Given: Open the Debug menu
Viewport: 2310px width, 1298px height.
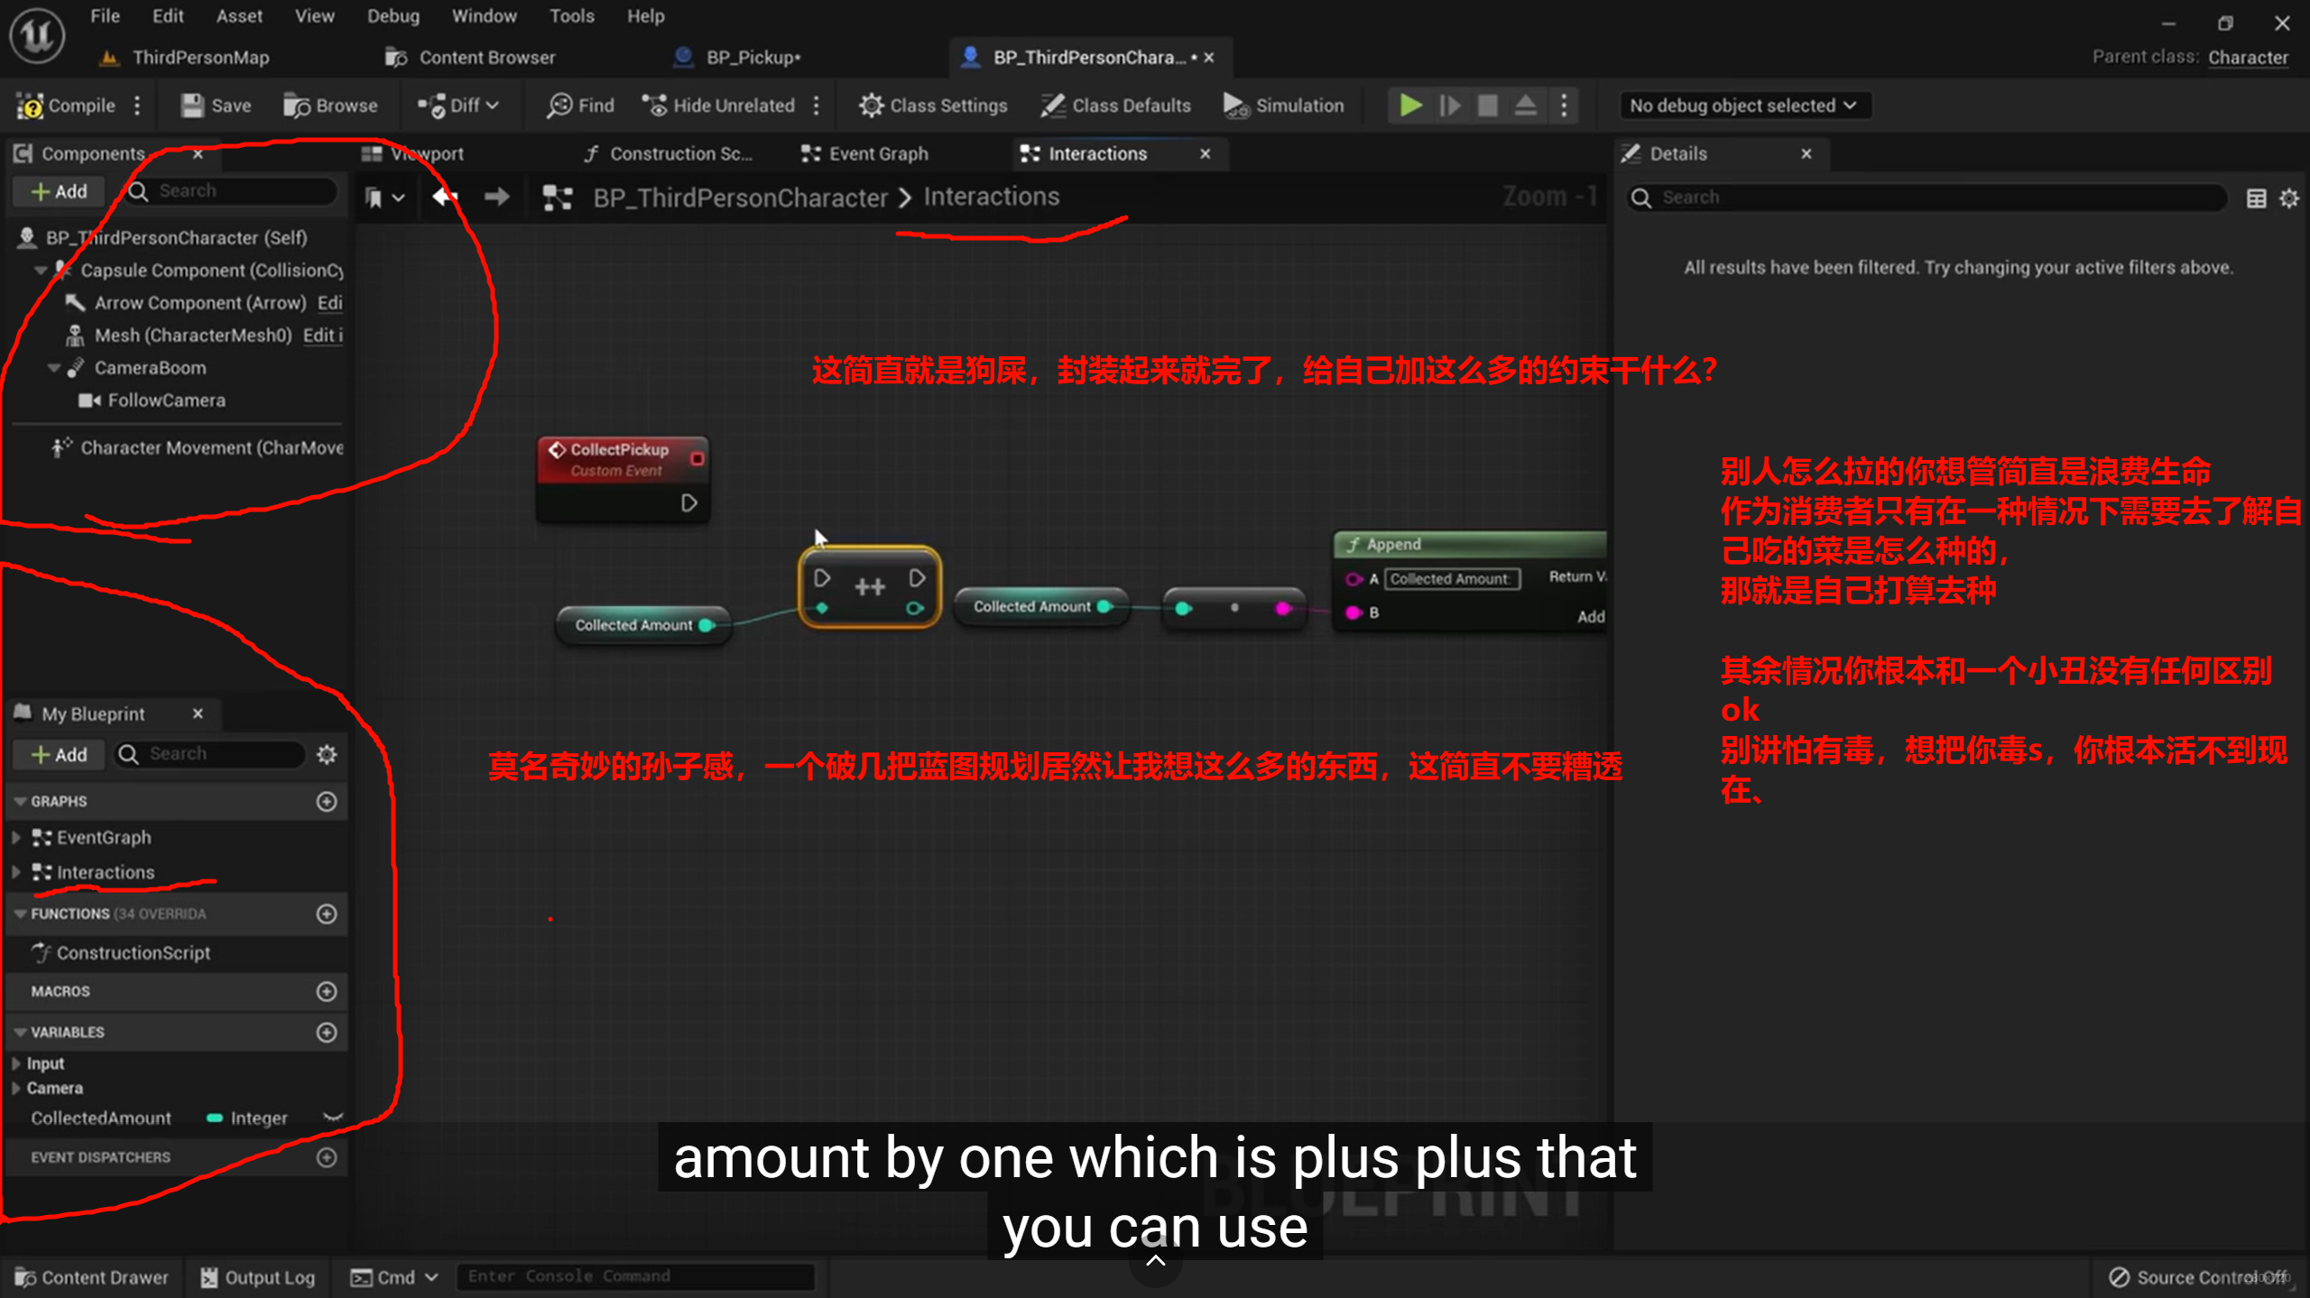Looking at the screenshot, I should pos(393,16).
